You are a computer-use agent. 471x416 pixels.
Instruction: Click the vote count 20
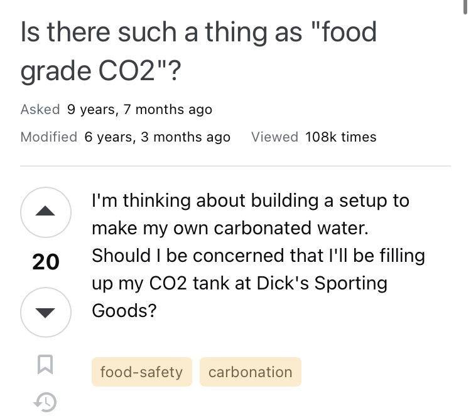[46, 263]
